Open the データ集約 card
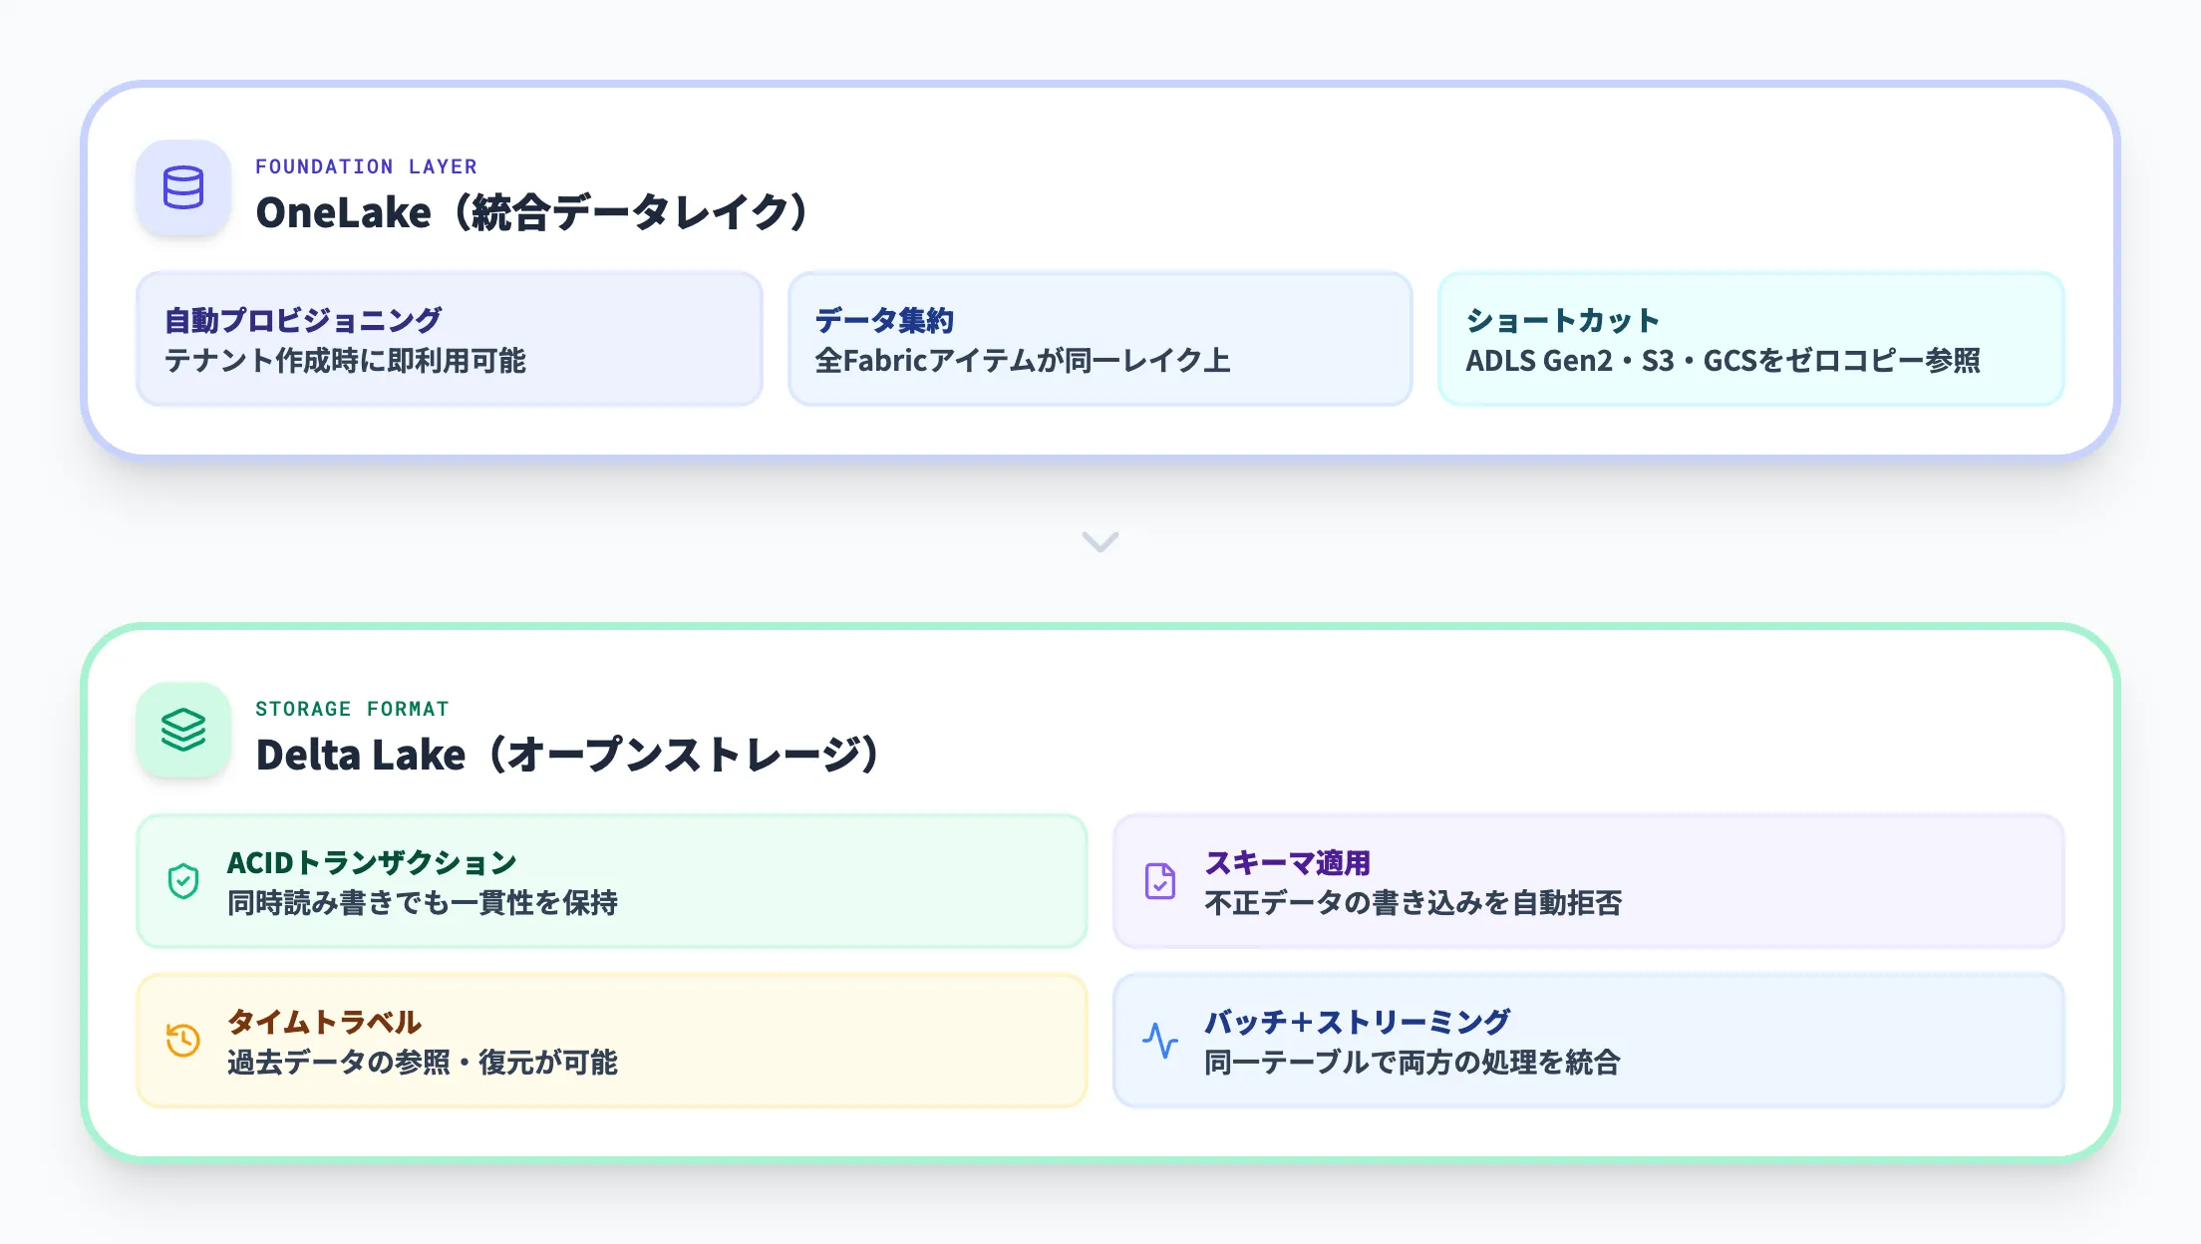Viewport: 2201px width, 1244px height. pyautogui.click(x=1100, y=339)
